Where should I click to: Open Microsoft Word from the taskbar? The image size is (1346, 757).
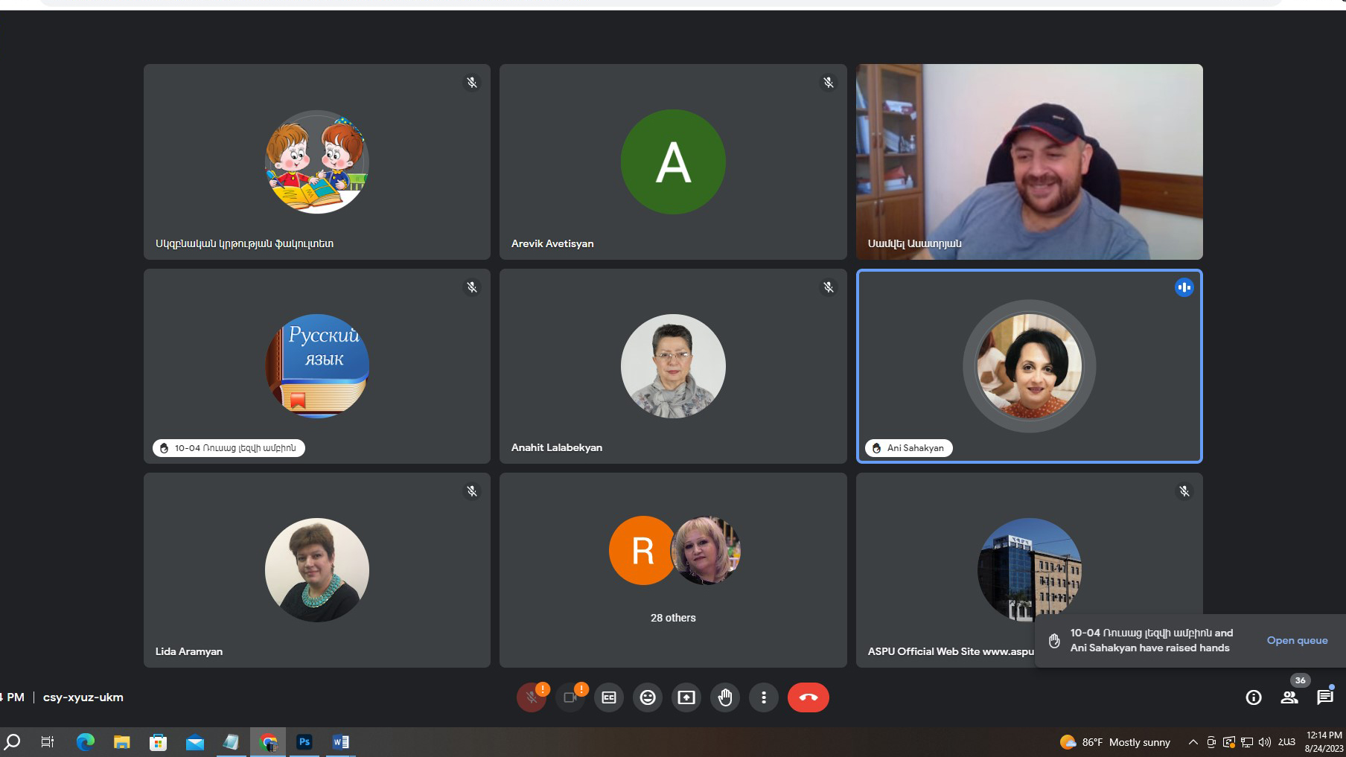pos(340,742)
